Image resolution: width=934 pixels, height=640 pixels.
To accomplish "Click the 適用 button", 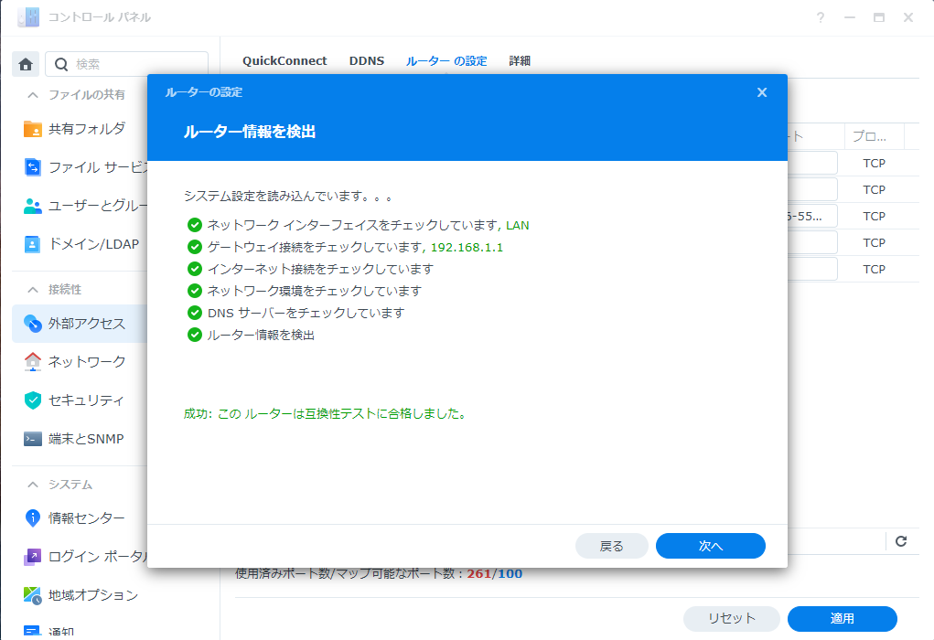I will pos(843,619).
